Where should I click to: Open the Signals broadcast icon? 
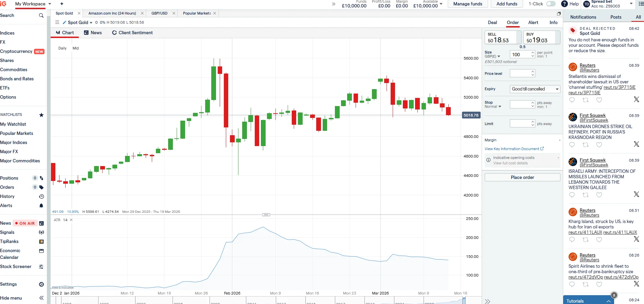coord(41,232)
